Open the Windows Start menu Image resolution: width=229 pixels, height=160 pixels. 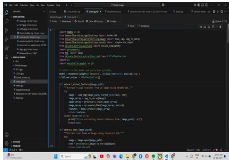[x=56, y=156]
